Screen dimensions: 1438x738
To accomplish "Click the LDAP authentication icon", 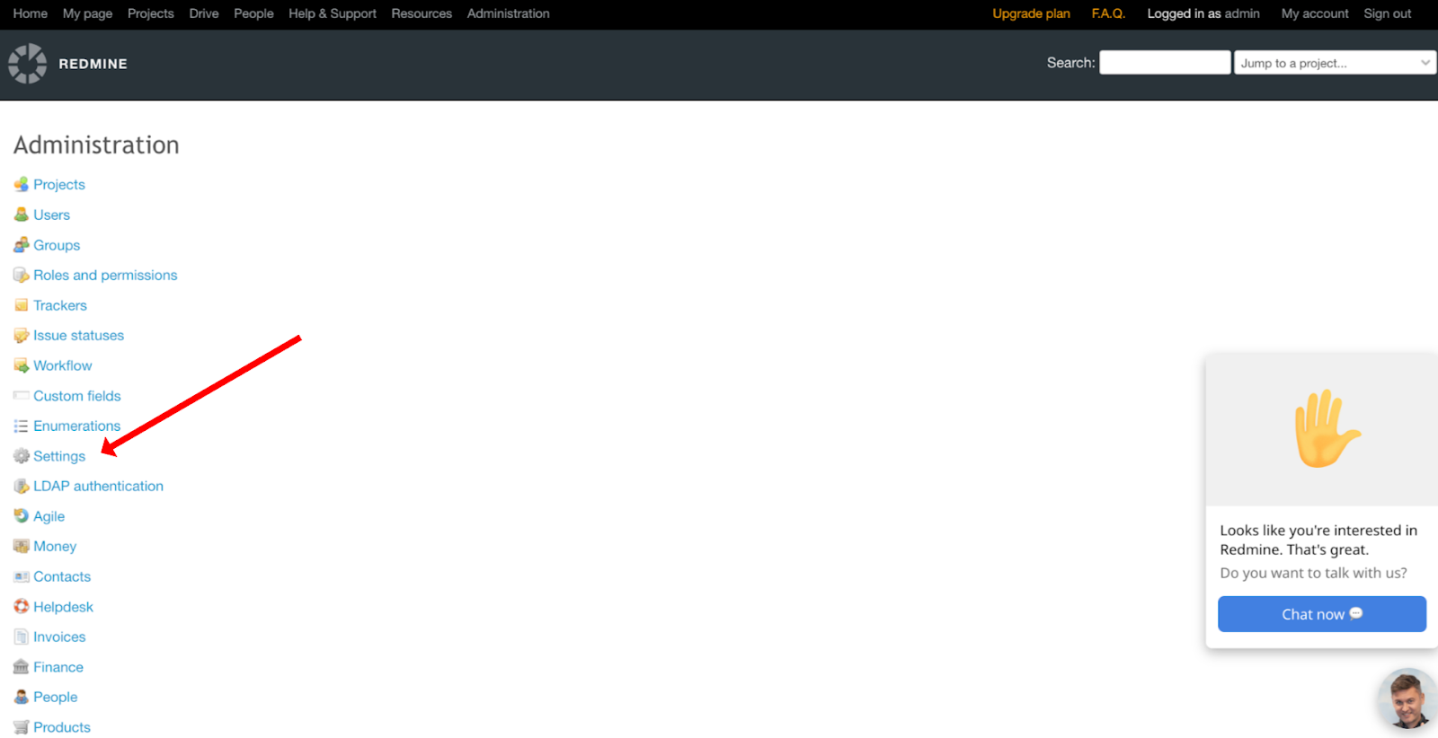I will pos(22,486).
